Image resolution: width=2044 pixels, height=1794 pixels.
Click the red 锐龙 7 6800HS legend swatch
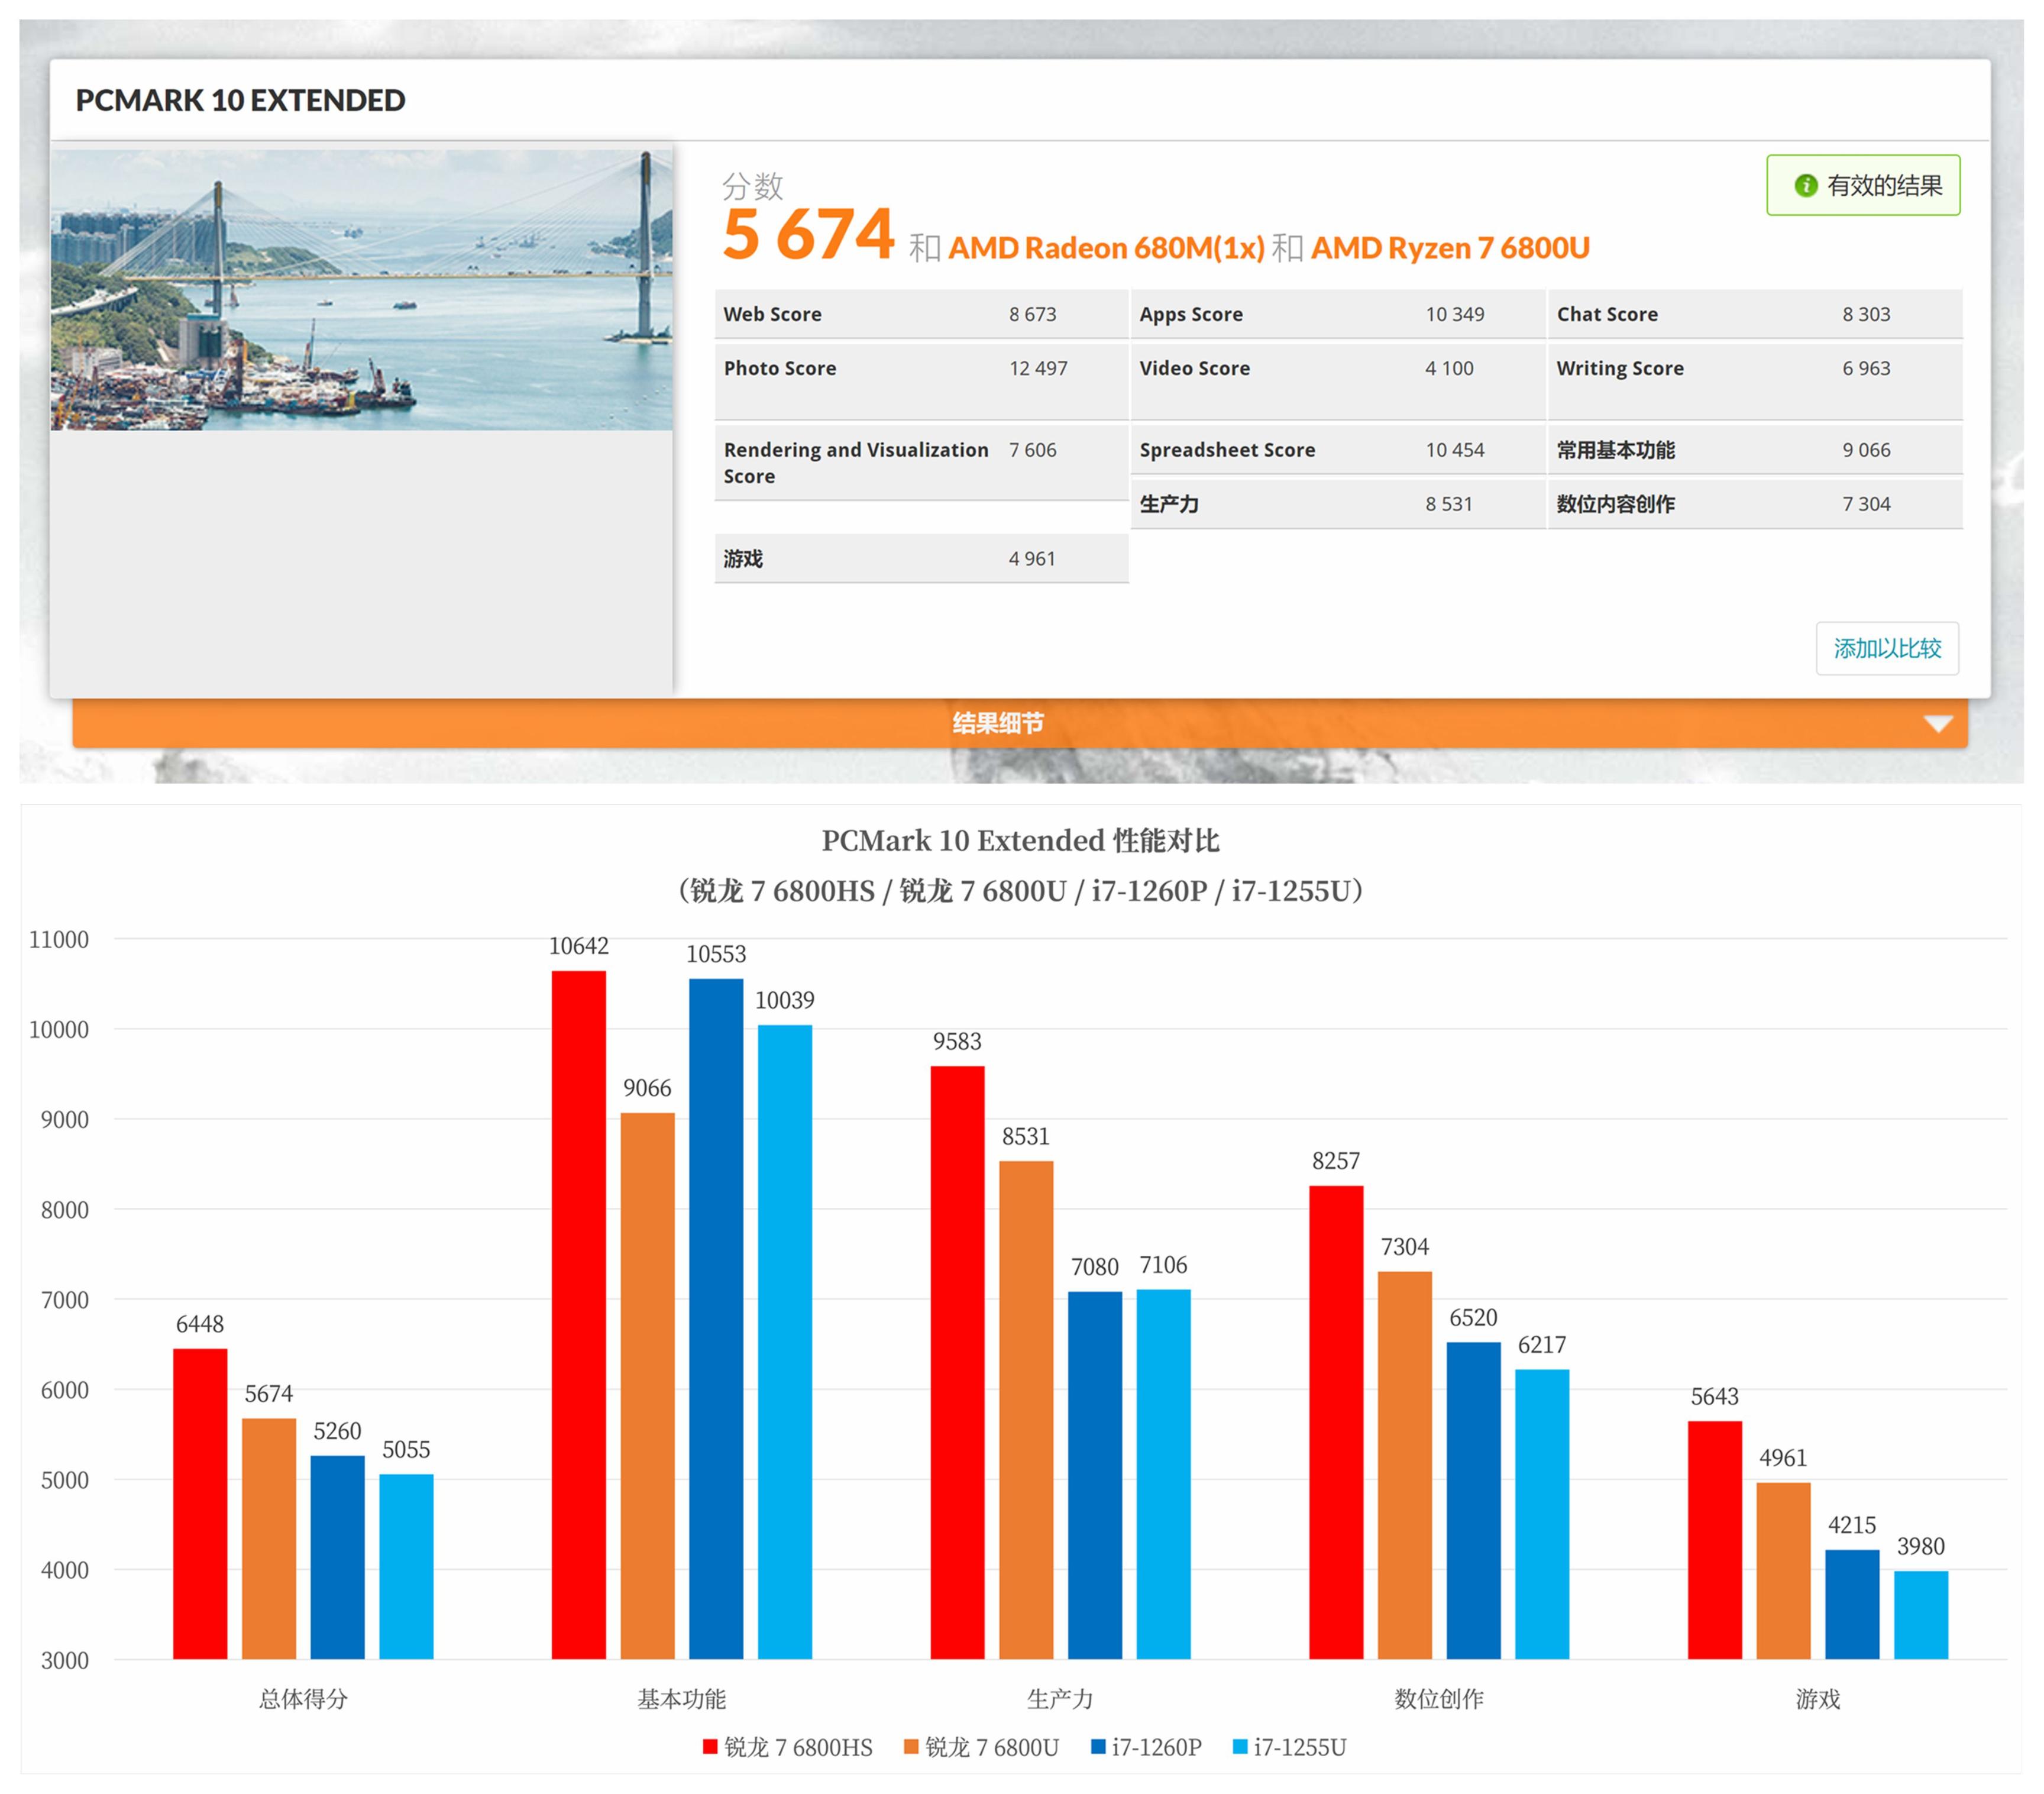point(710,1747)
